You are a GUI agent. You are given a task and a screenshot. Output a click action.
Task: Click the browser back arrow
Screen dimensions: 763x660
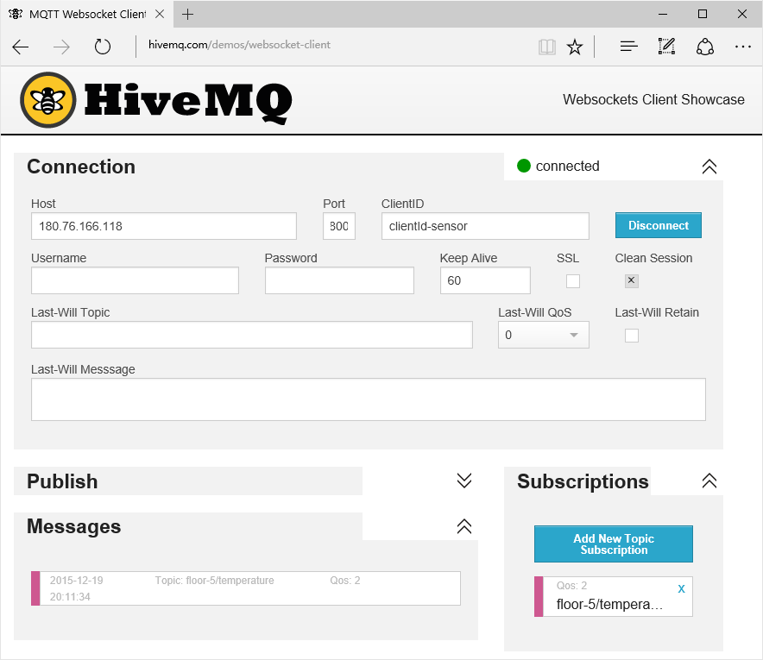pyautogui.click(x=21, y=47)
